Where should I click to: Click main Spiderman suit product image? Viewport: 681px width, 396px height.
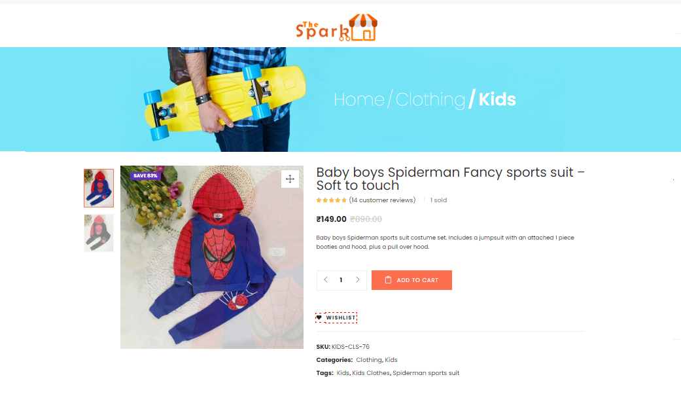[212, 257]
